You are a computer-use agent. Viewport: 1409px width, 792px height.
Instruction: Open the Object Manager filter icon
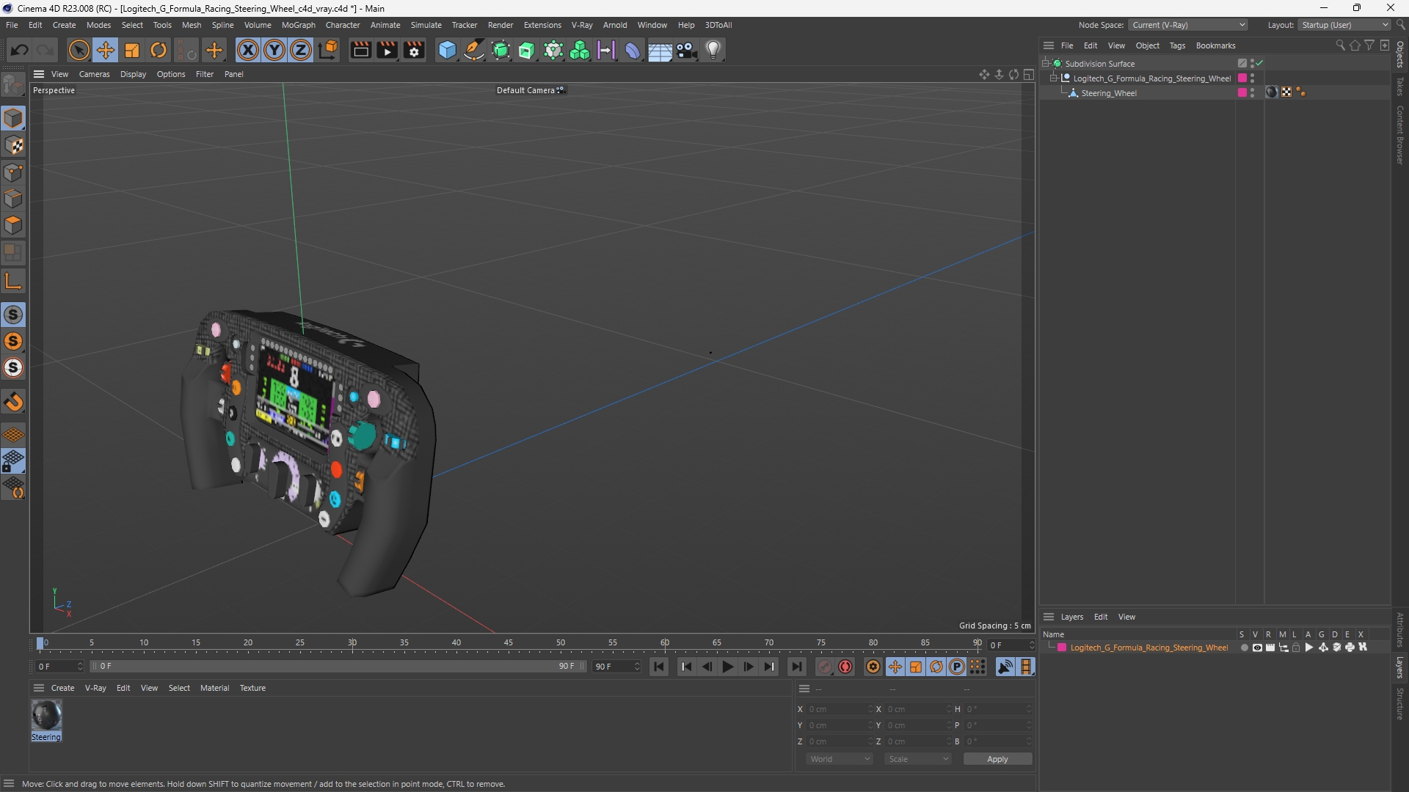coord(1369,45)
